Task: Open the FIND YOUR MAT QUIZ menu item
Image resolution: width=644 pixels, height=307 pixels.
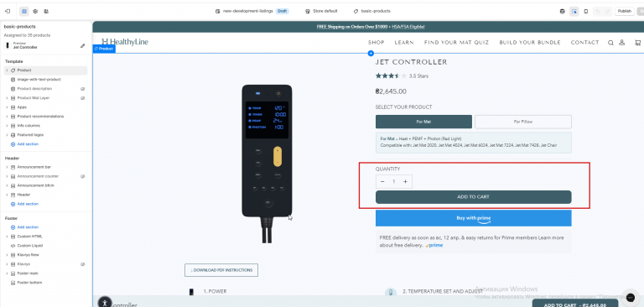Action: [456, 42]
